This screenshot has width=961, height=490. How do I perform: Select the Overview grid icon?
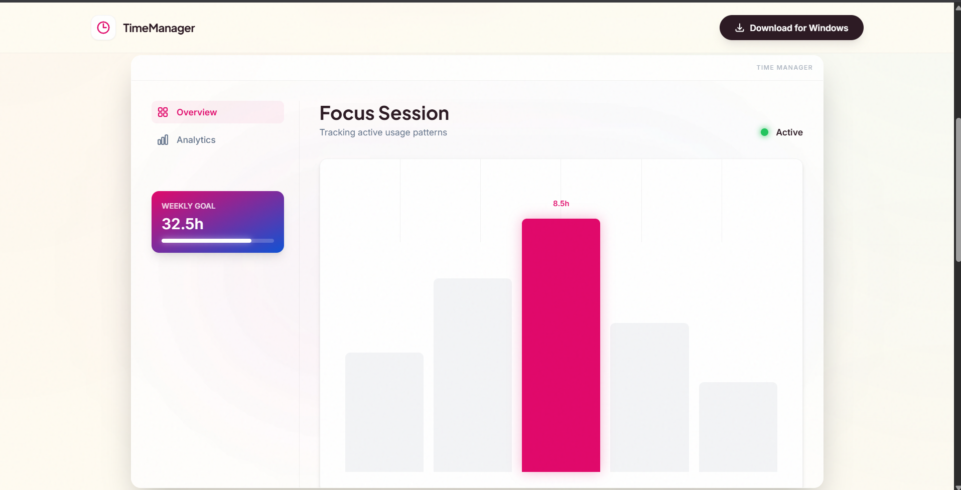pyautogui.click(x=163, y=112)
